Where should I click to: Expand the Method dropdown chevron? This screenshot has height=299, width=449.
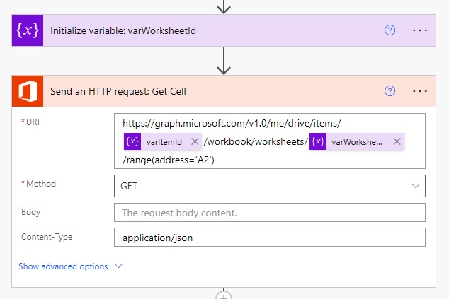[416, 186]
